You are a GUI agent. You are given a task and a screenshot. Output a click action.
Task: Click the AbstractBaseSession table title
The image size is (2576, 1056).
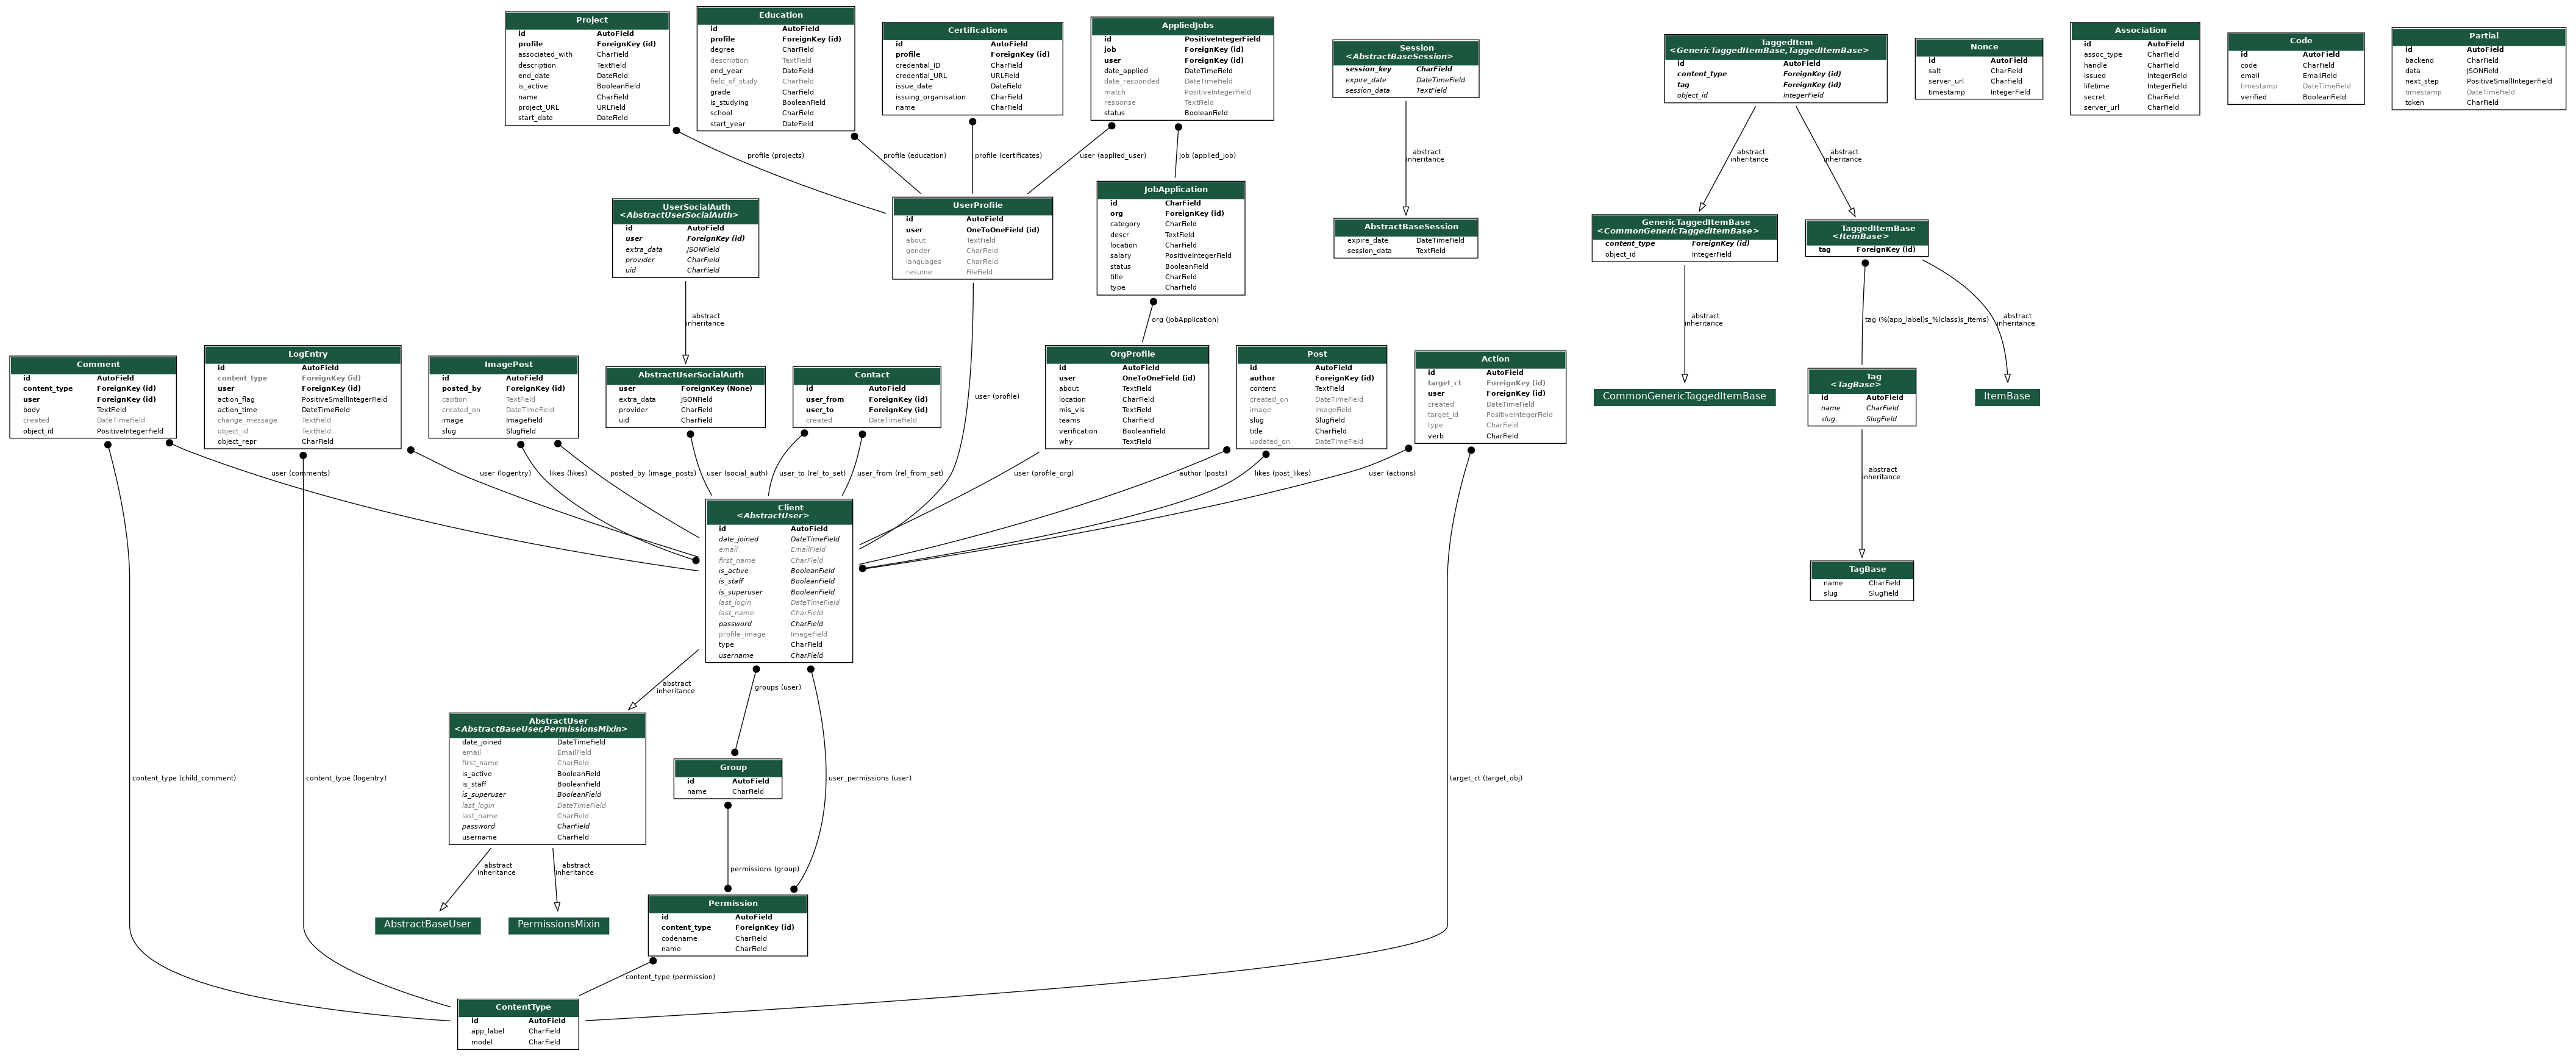[1406, 227]
